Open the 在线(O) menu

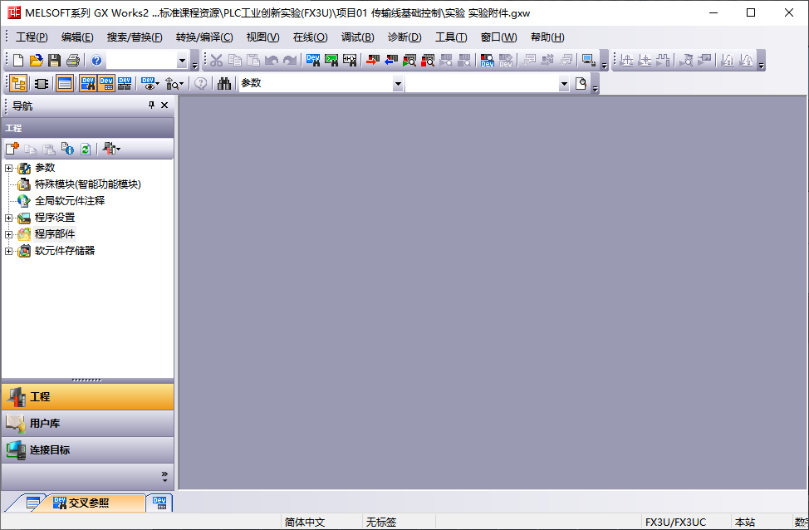click(310, 37)
